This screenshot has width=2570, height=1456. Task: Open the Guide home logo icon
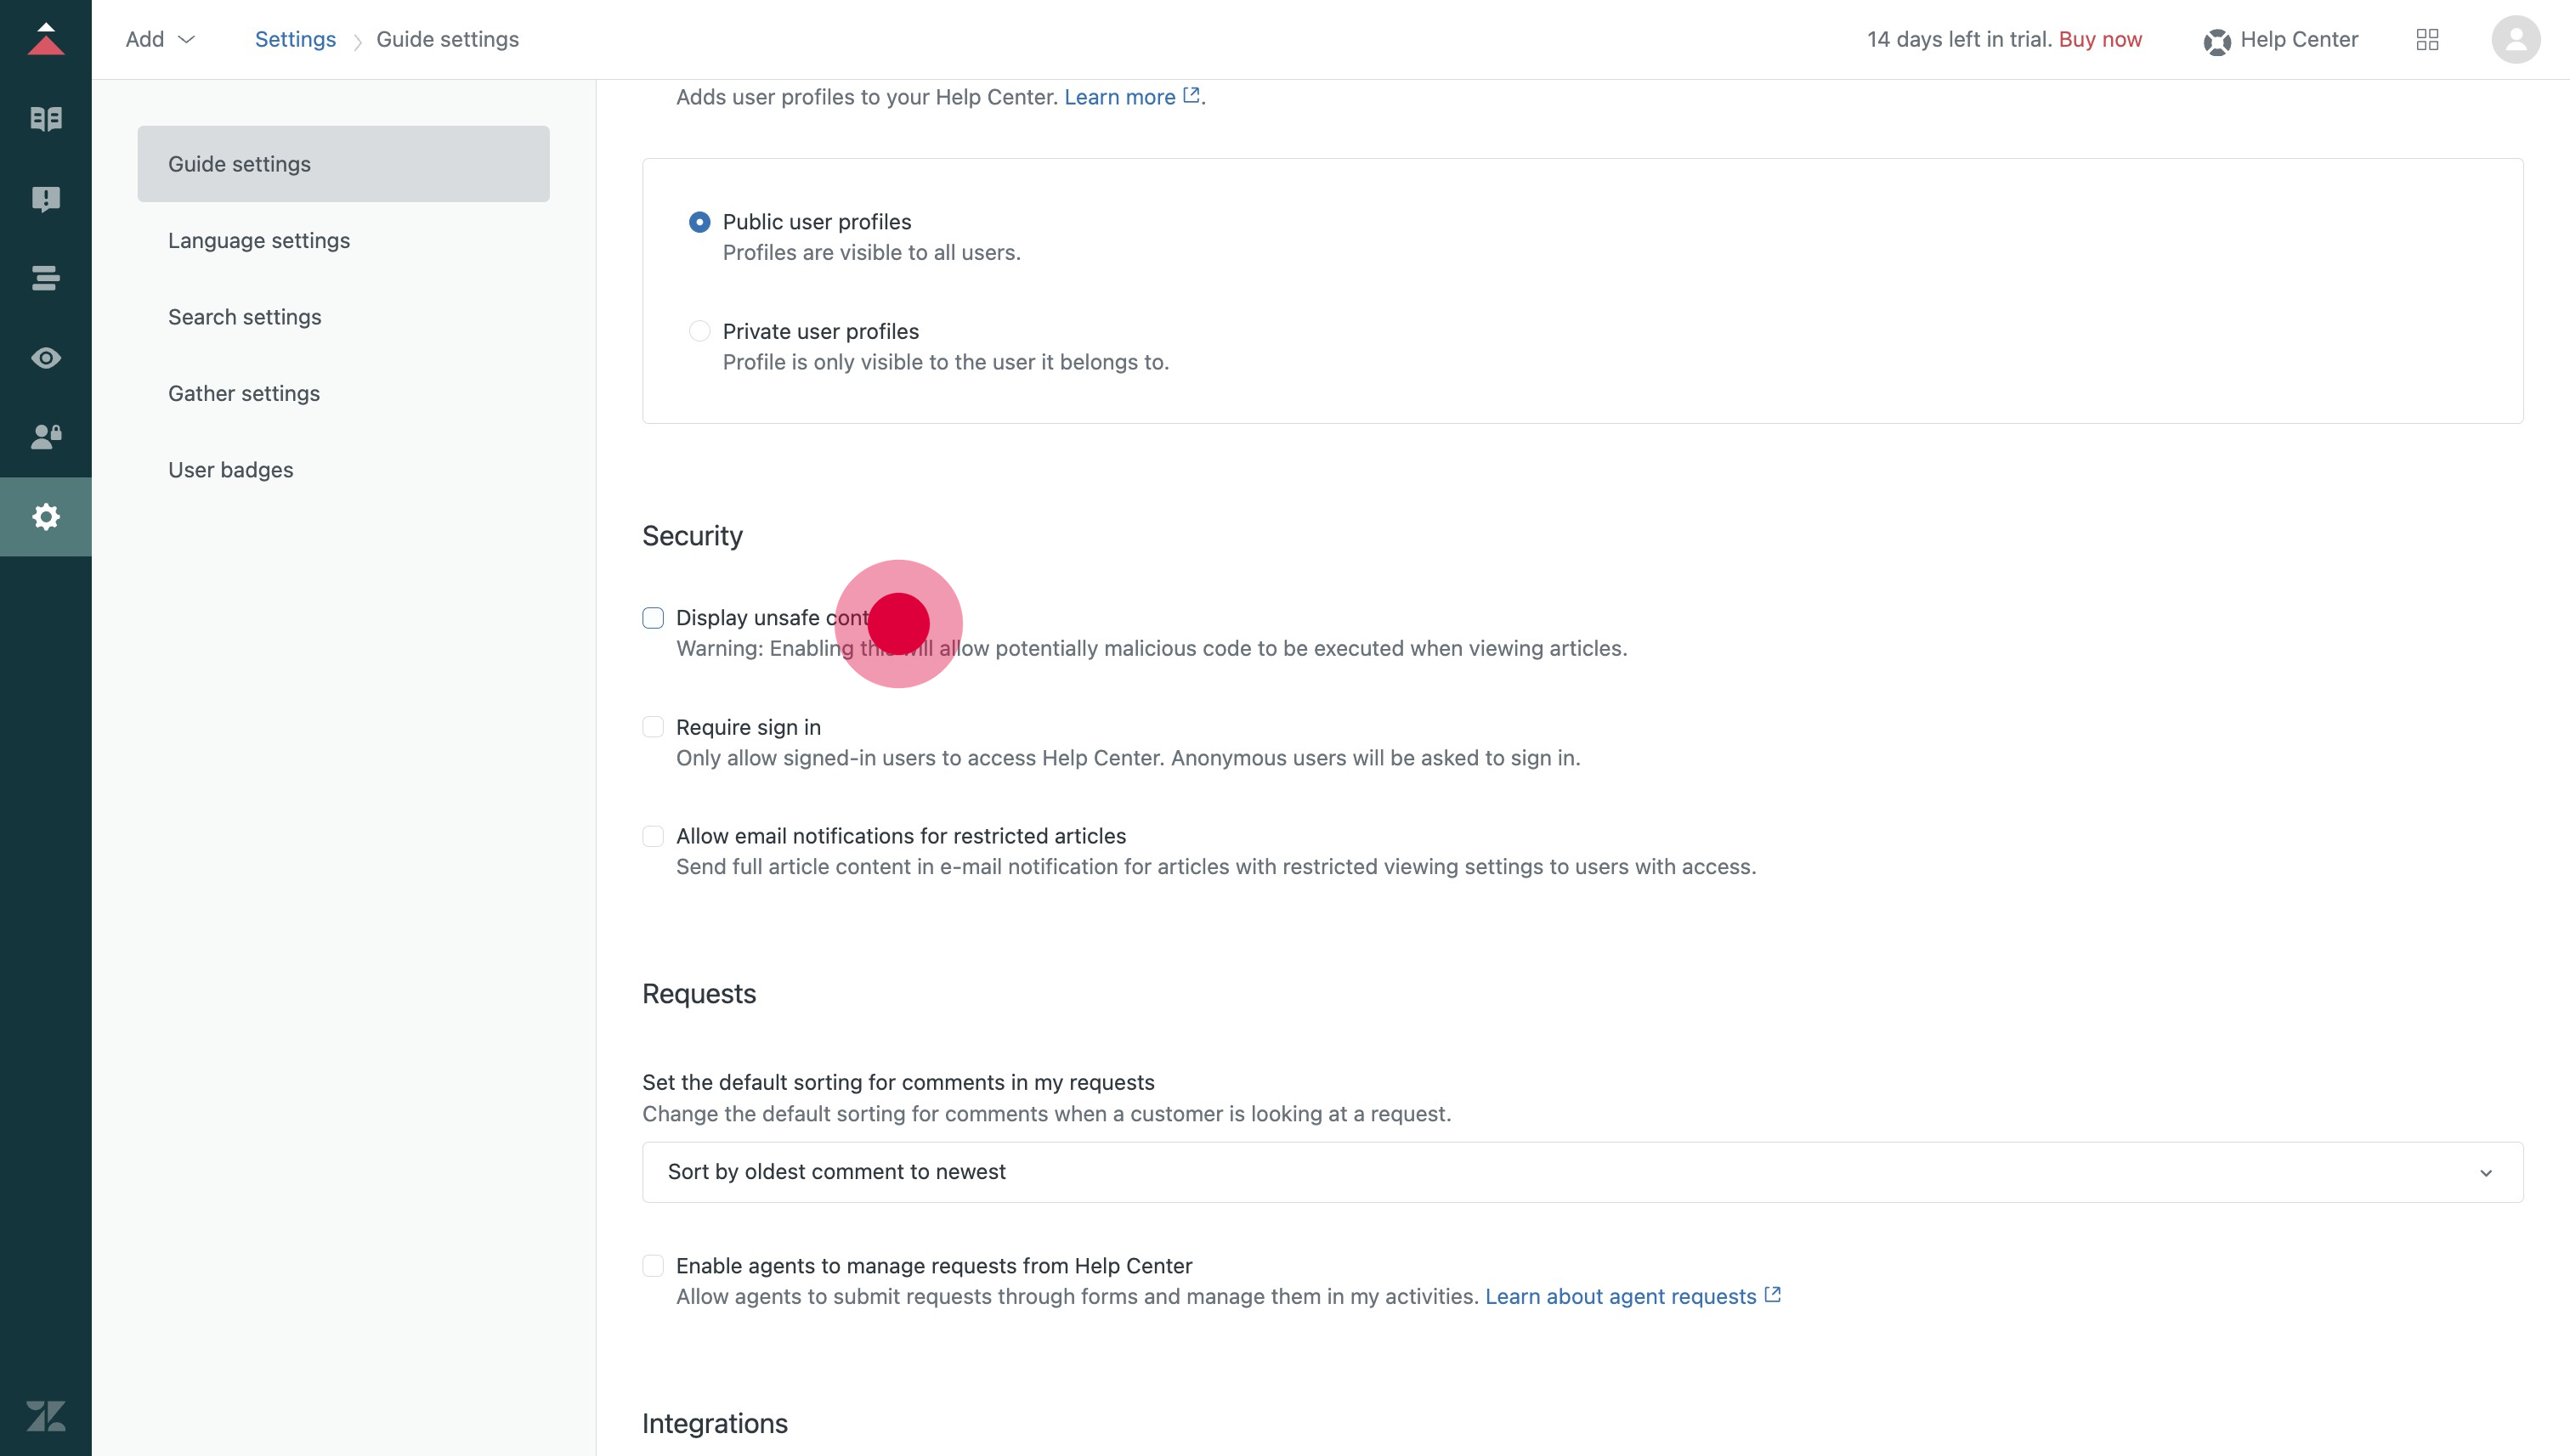click(x=46, y=40)
